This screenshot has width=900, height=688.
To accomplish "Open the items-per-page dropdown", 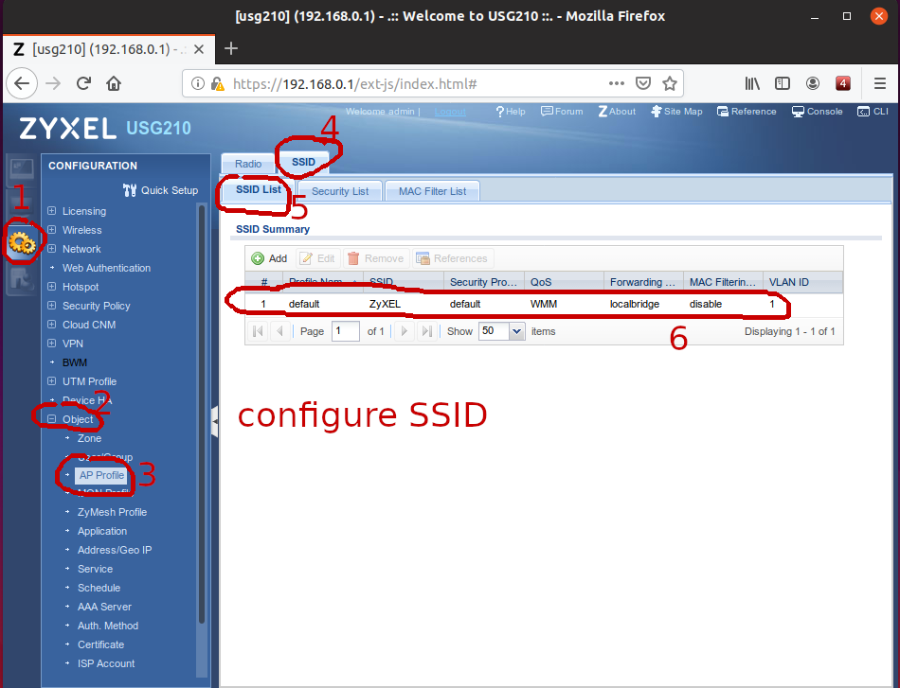I will click(516, 331).
